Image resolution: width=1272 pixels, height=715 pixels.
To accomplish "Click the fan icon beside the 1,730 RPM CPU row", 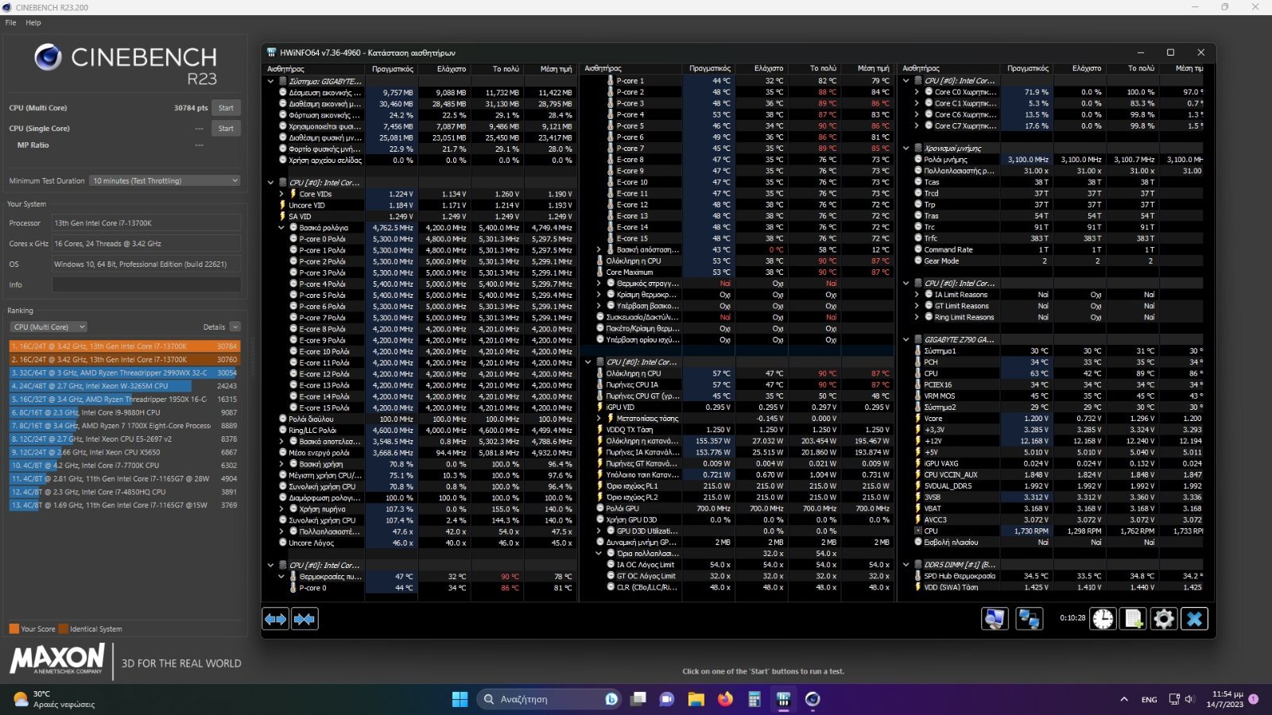I will [x=918, y=531].
